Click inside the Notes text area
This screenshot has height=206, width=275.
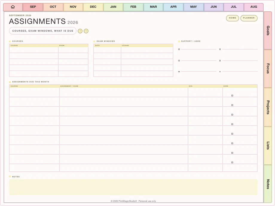133,187
